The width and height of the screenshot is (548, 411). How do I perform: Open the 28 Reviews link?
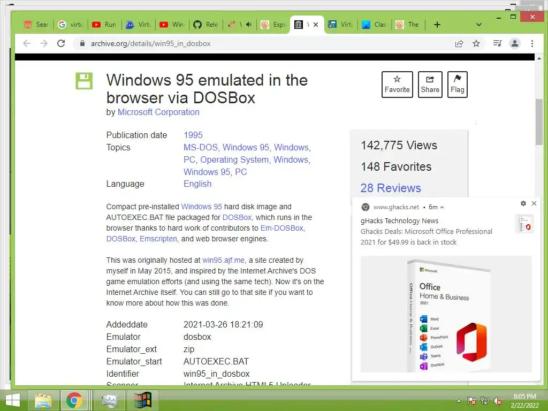point(391,188)
